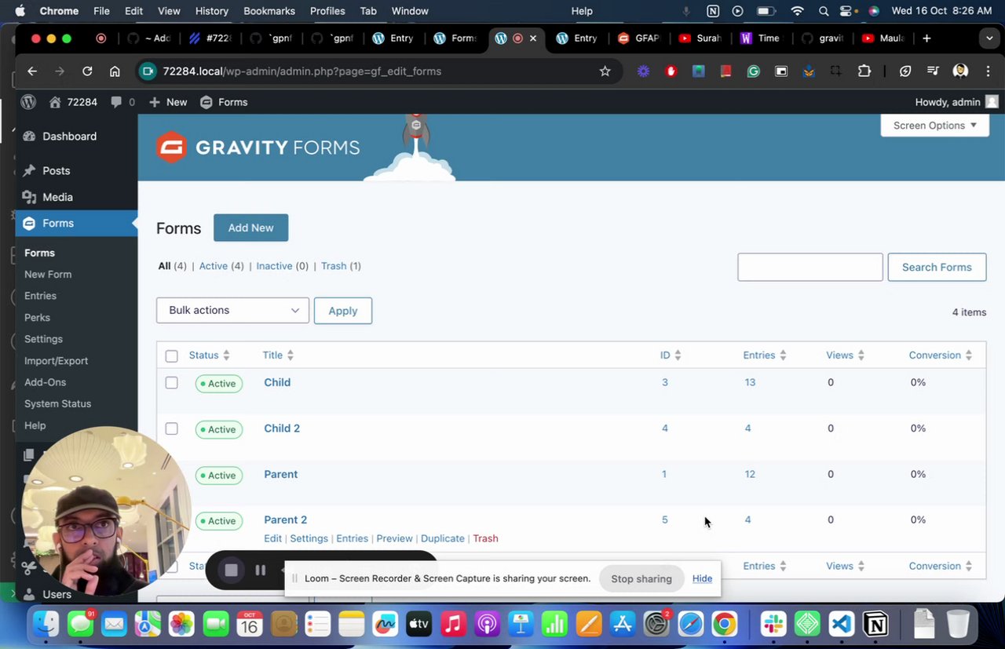Open Safari from the Dock

click(690, 625)
